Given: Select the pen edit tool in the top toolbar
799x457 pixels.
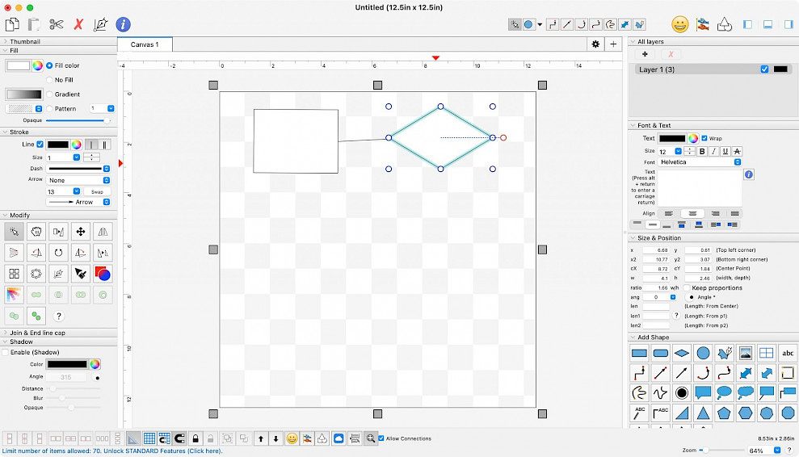Looking at the screenshot, I should (x=101, y=24).
